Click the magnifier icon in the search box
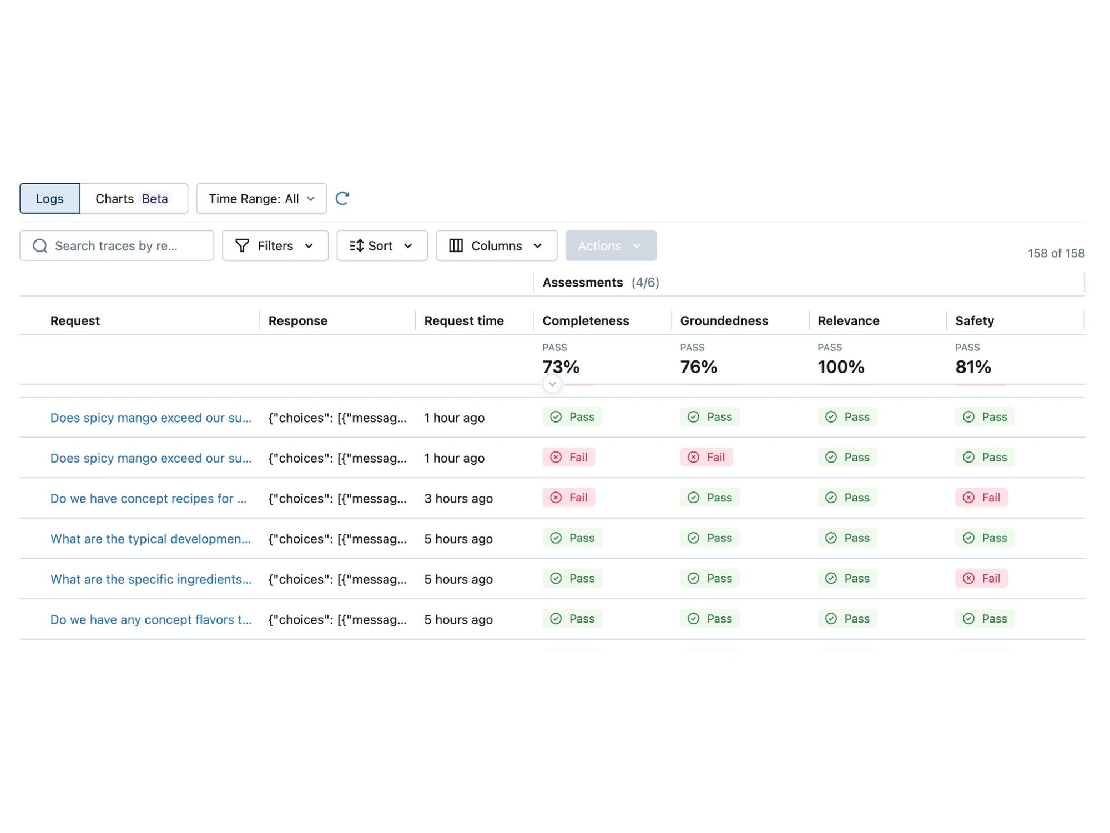1110x833 pixels. click(40, 246)
